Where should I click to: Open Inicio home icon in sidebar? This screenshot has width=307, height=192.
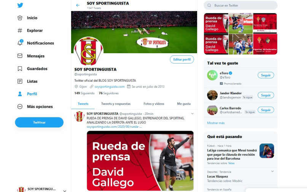(x=20, y=18)
